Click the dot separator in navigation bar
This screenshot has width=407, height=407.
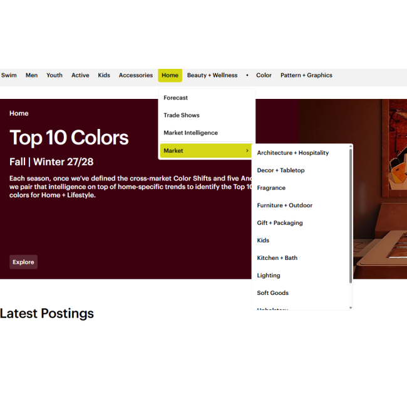(247, 75)
